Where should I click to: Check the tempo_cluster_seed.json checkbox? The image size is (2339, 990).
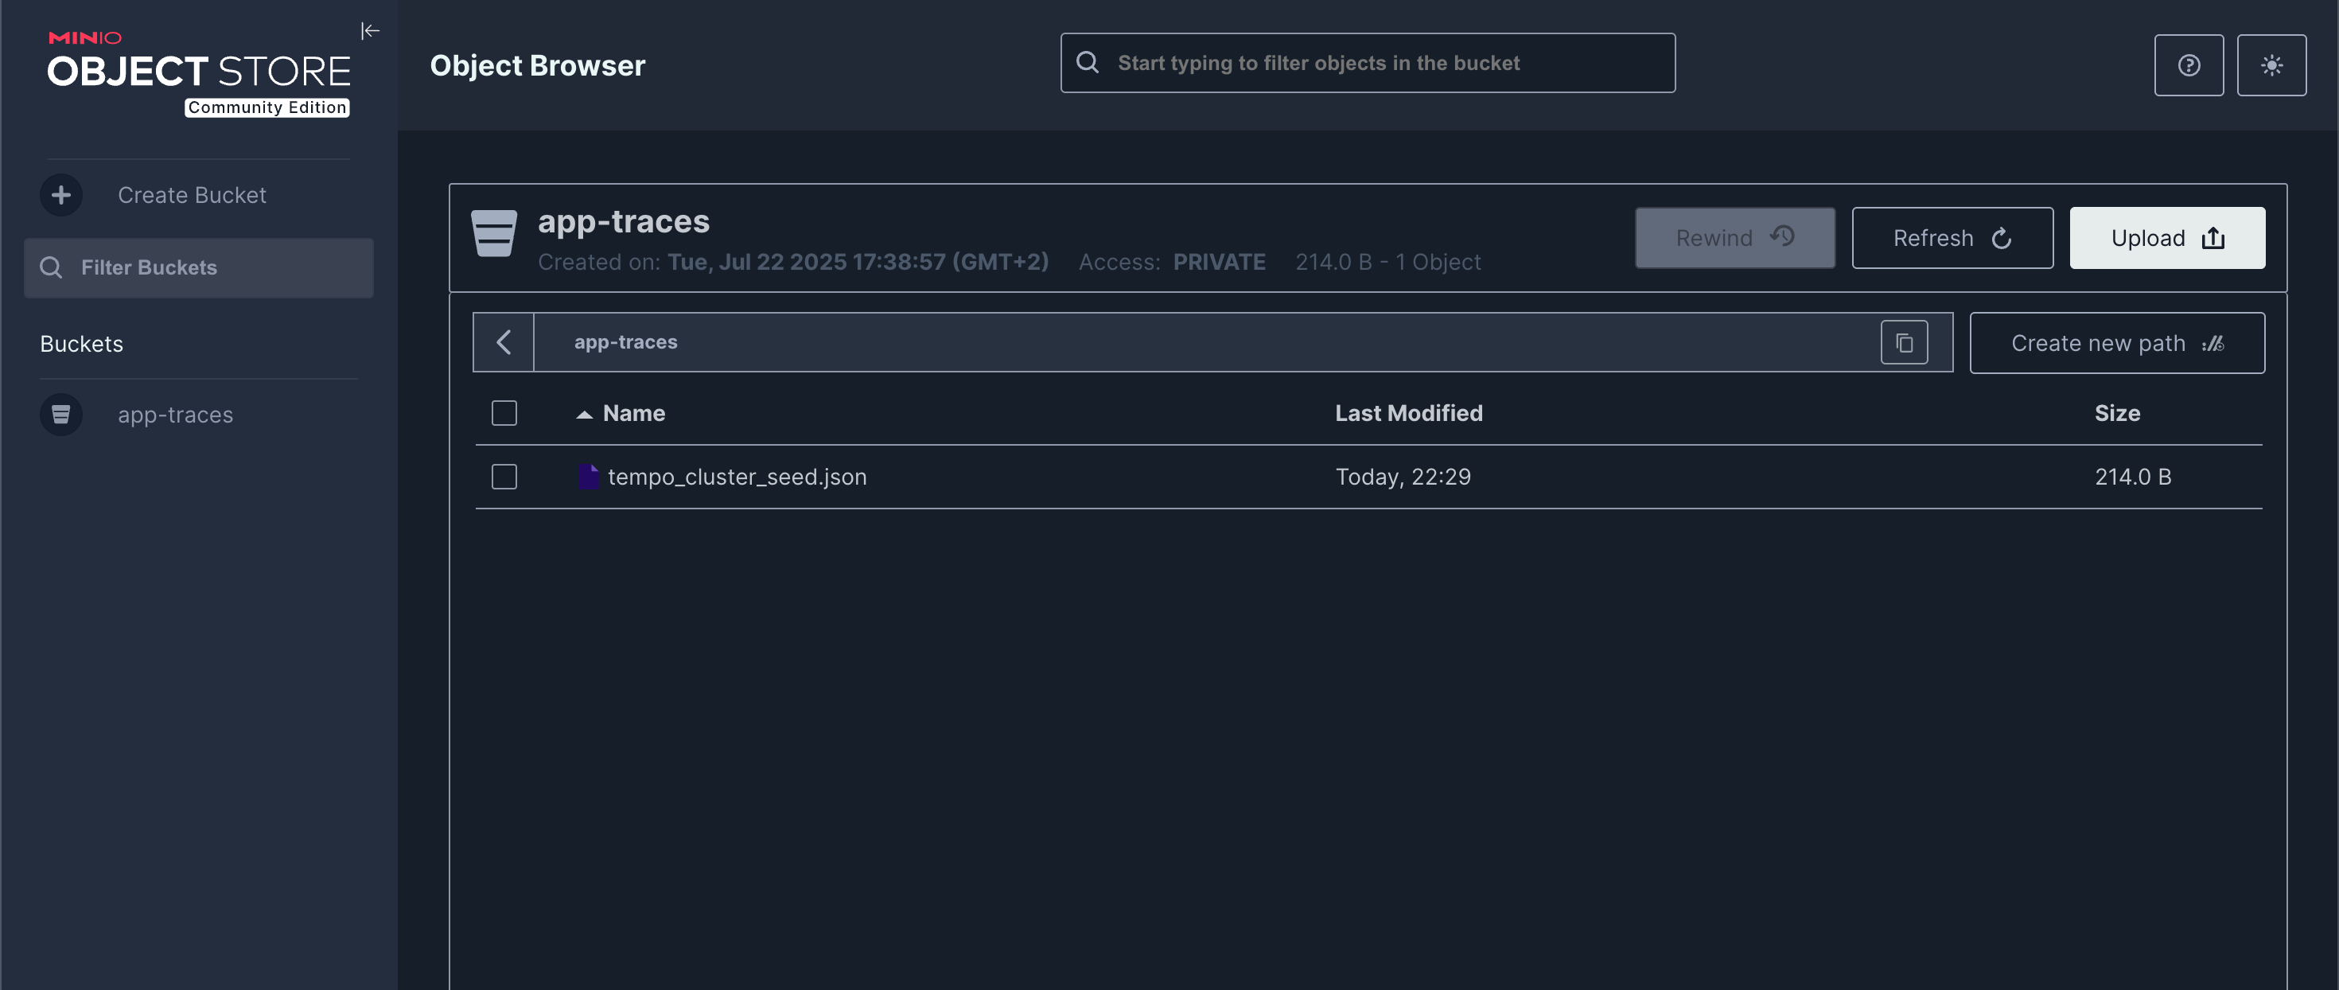[504, 477]
